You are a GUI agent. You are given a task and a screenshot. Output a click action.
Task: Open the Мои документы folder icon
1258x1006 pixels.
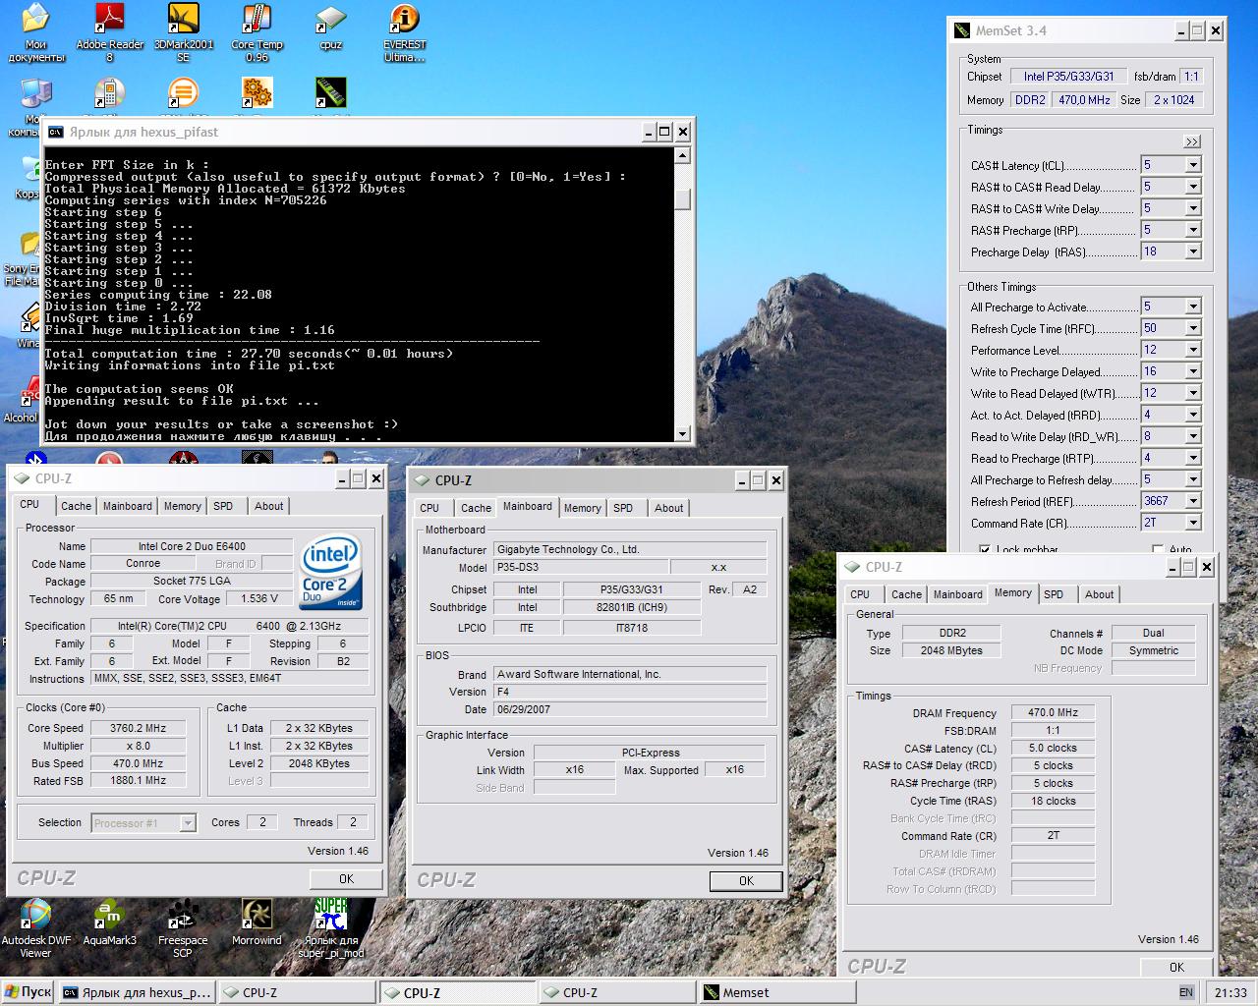coord(35,31)
